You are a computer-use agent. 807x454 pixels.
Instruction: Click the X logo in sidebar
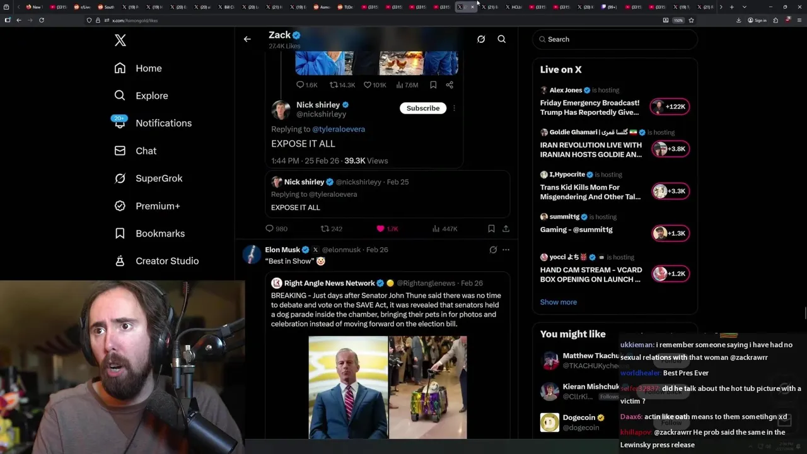[x=120, y=41]
